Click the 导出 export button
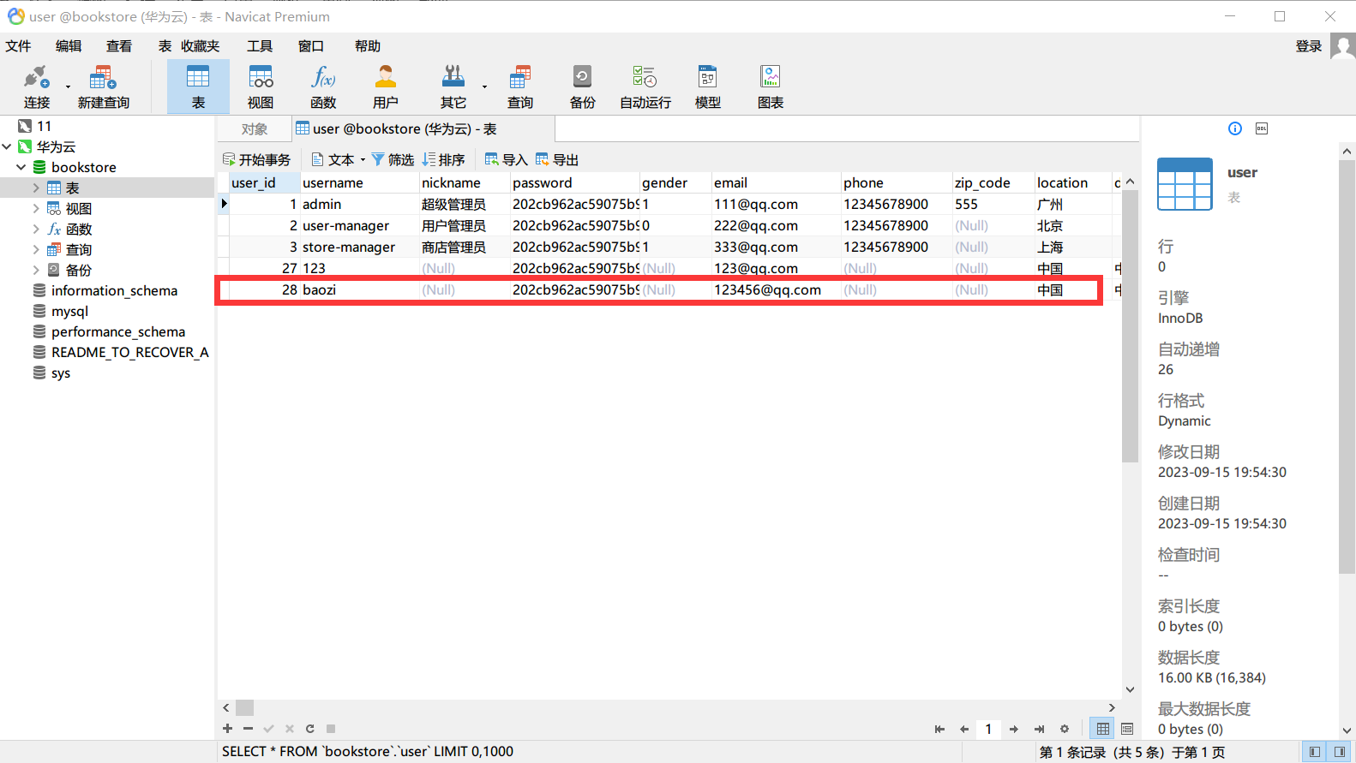This screenshot has width=1356, height=763. [x=557, y=160]
